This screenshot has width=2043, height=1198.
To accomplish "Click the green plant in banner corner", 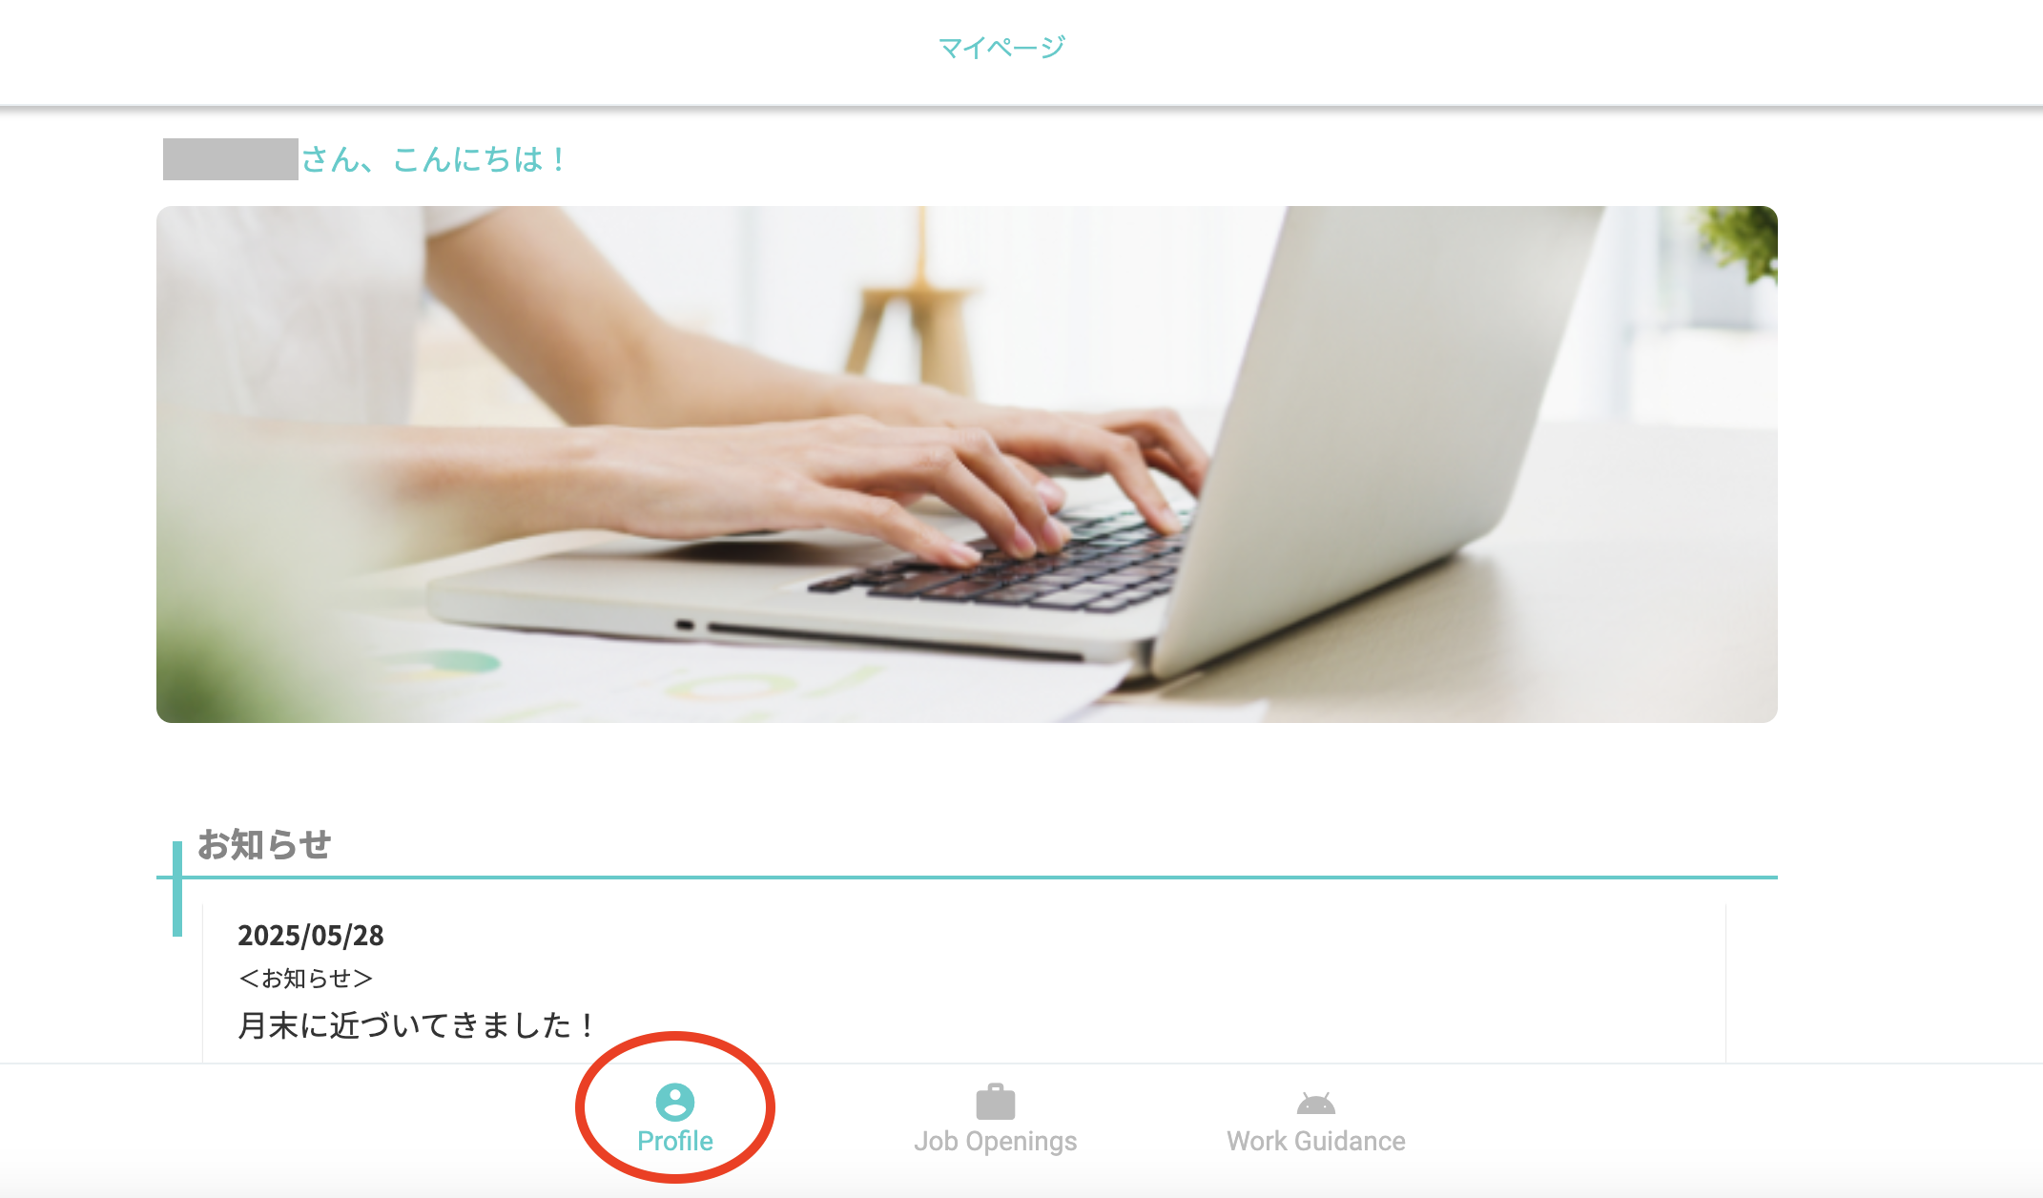I will [x=1740, y=242].
